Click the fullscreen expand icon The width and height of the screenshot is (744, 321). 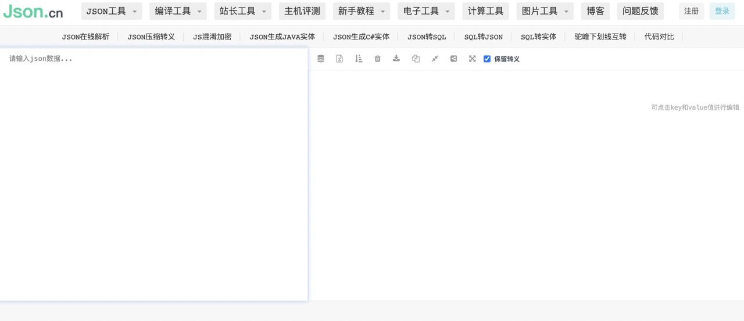(473, 59)
